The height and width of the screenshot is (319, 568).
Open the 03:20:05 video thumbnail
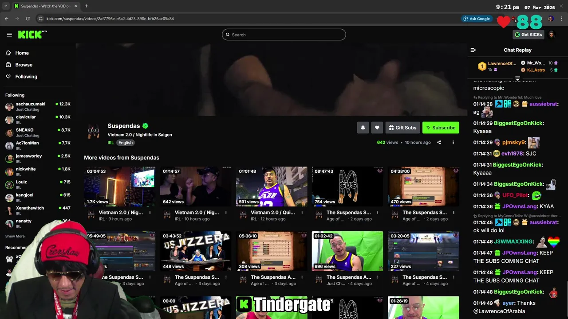coord(423,251)
